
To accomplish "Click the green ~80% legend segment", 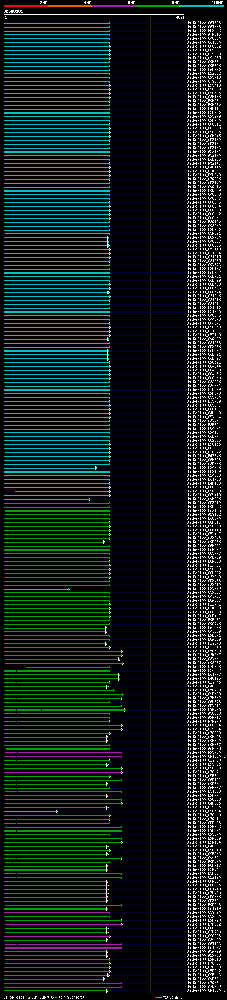I will [x=157, y=6].
